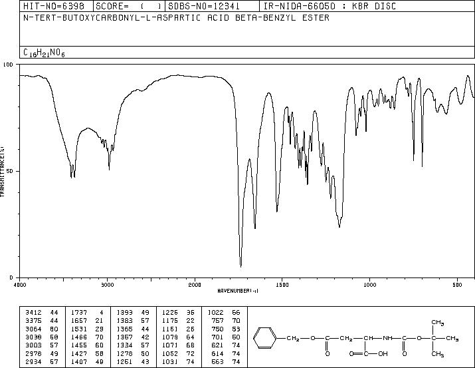The width and height of the screenshot is (475, 368).
Task: Click peak table entry 1071
Action: click(x=170, y=345)
